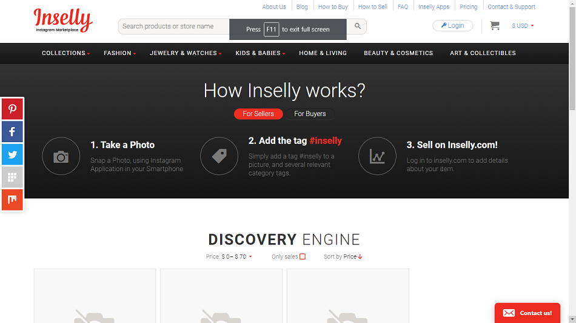Open the shopping cart icon
The height and width of the screenshot is (323, 576).
495,25
